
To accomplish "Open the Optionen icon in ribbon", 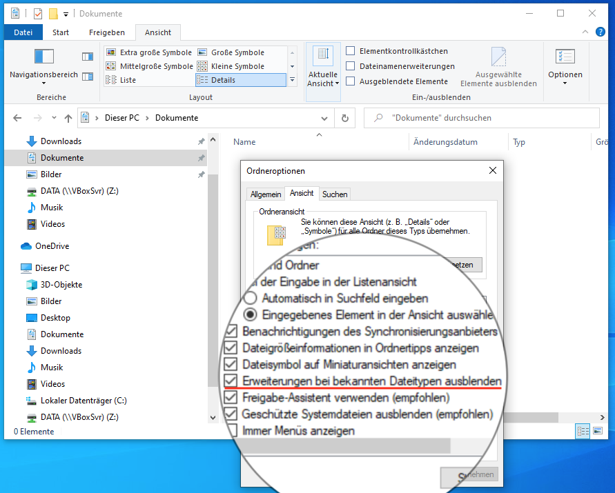I will click(x=565, y=58).
